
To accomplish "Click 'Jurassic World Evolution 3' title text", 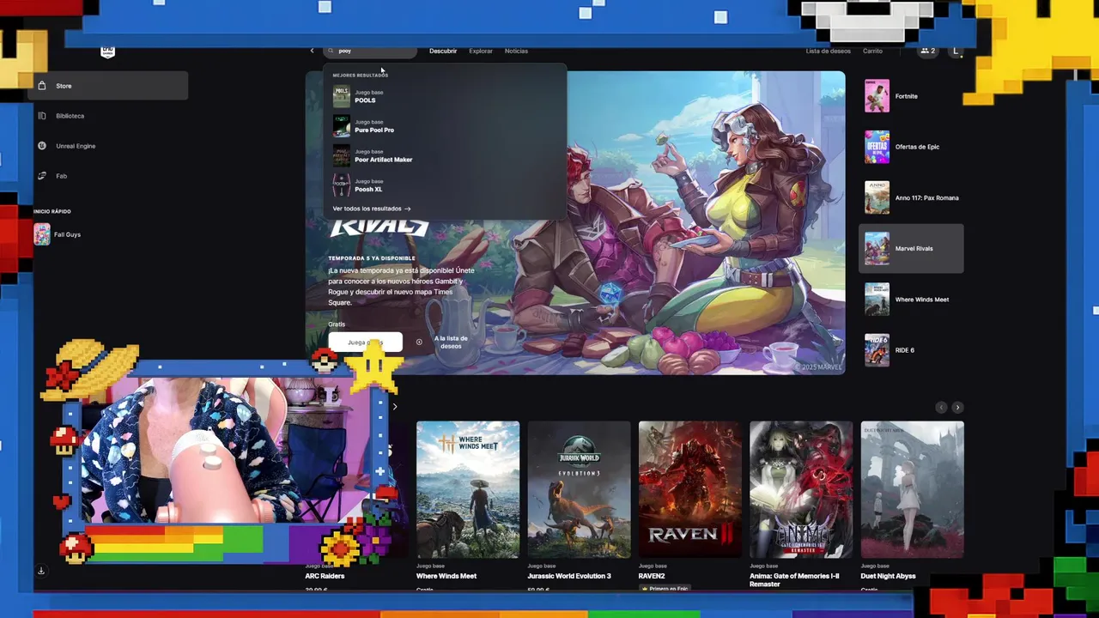I will (x=569, y=576).
